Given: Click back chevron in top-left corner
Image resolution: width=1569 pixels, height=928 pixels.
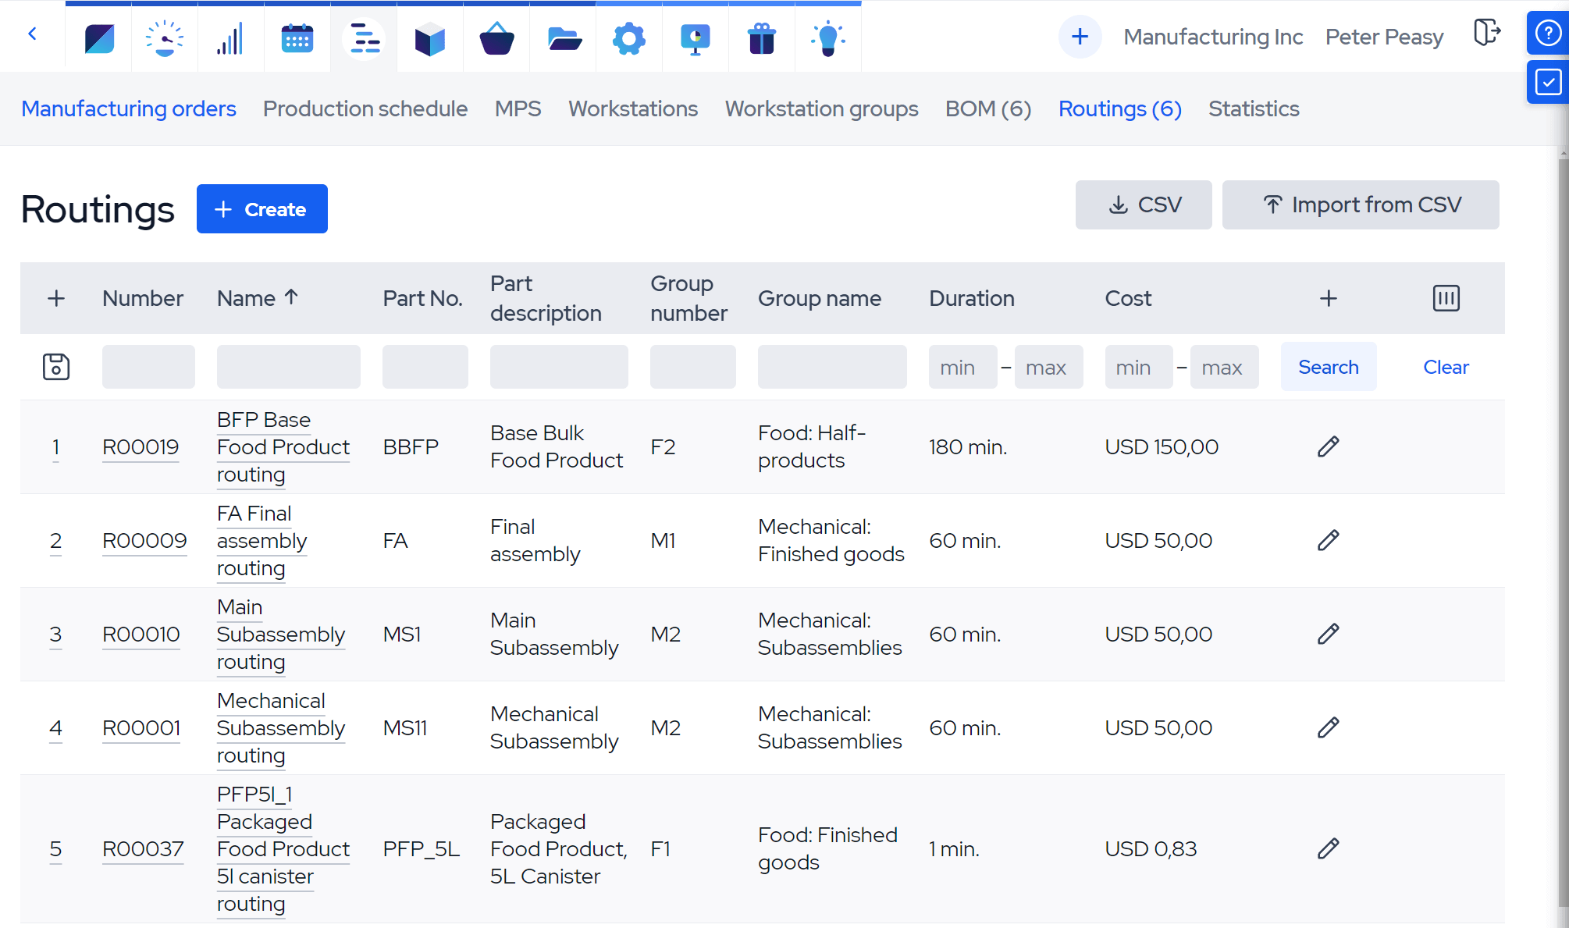Looking at the screenshot, I should [x=32, y=34].
